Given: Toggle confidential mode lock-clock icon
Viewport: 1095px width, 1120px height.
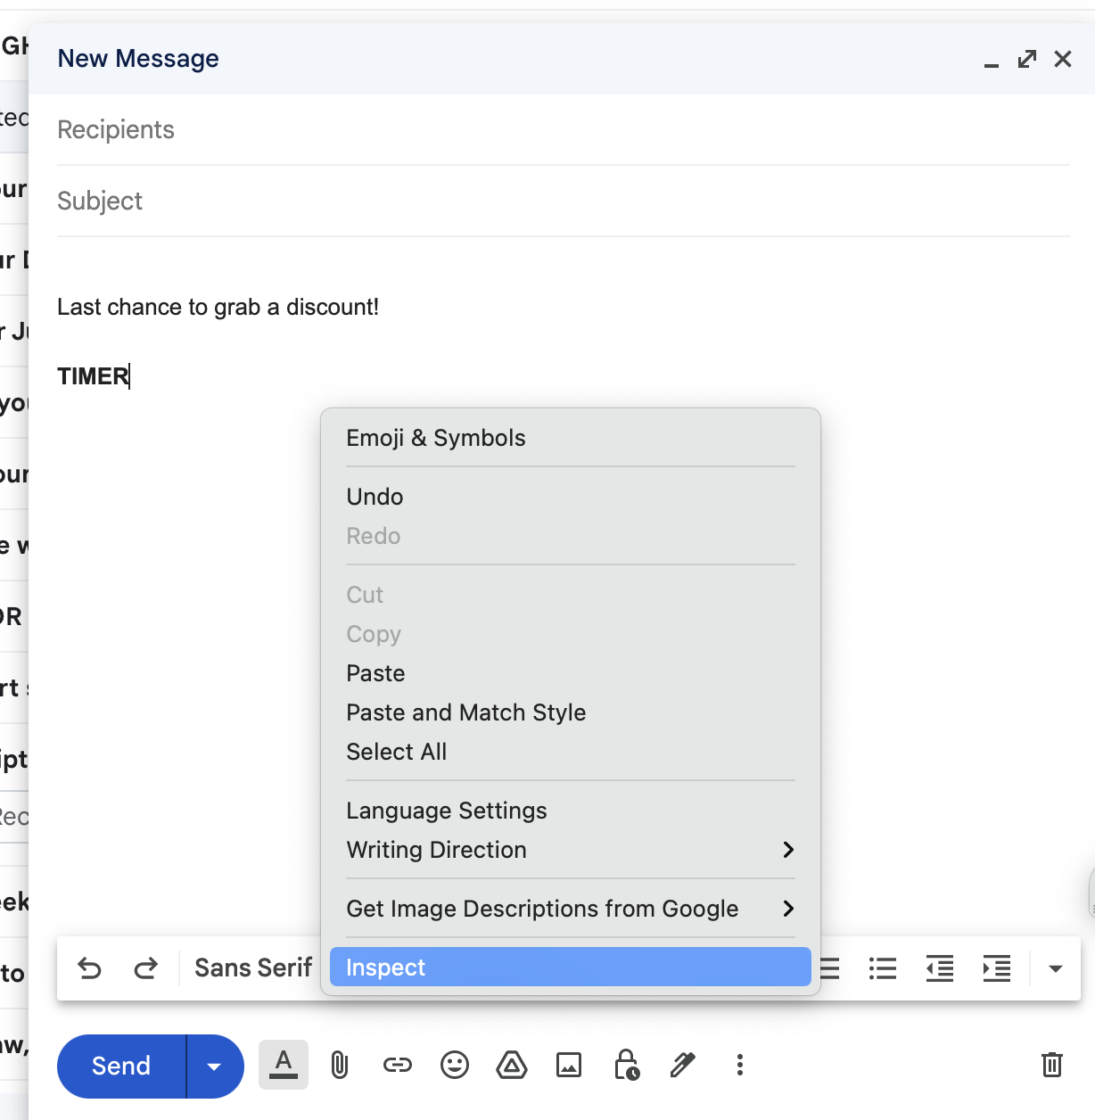Looking at the screenshot, I should point(626,1065).
